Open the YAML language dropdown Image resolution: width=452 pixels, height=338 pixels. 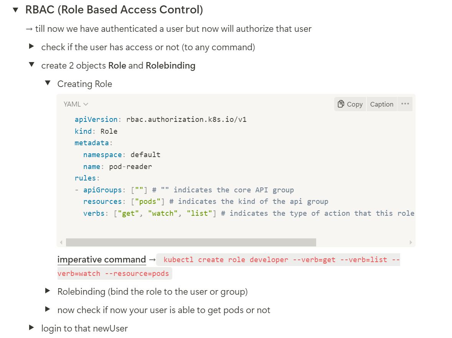(76, 104)
